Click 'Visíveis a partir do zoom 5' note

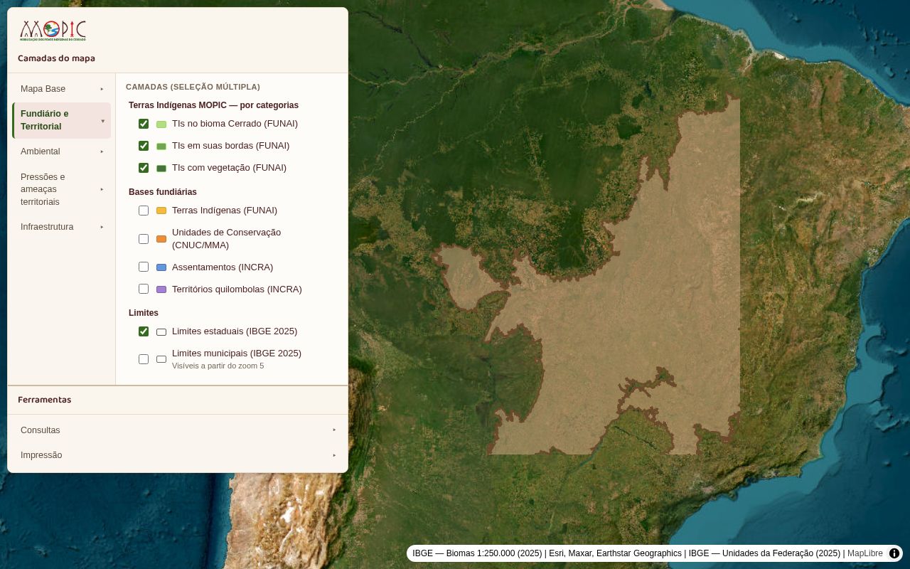[x=218, y=366]
